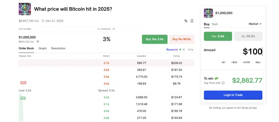The height and width of the screenshot is (122, 279).
Task: Click the info icon beside Avg. Price
Action: (223, 83)
